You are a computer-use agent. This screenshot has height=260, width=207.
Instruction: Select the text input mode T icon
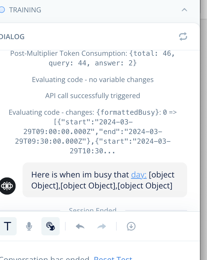click(x=8, y=226)
